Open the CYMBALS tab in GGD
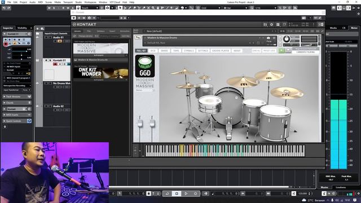 [189, 51]
